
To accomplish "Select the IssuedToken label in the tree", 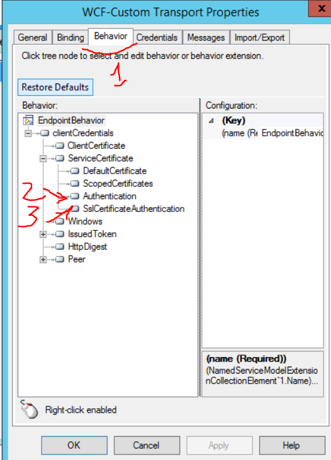I will point(92,234).
